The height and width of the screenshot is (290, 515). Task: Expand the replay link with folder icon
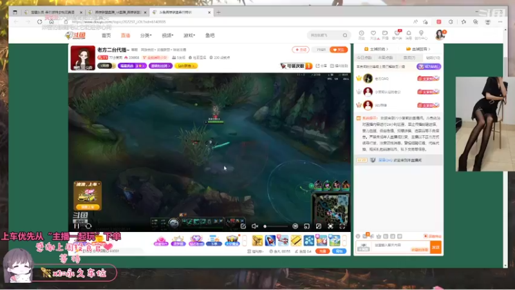418,49
